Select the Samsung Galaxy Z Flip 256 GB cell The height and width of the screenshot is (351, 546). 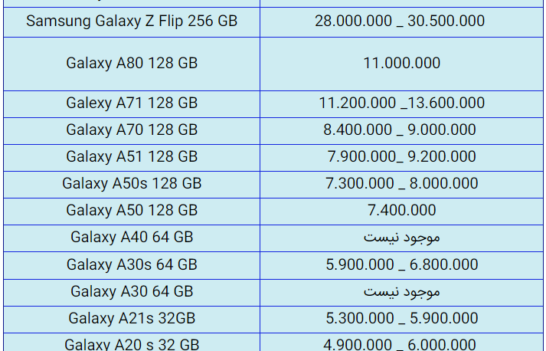132,21
